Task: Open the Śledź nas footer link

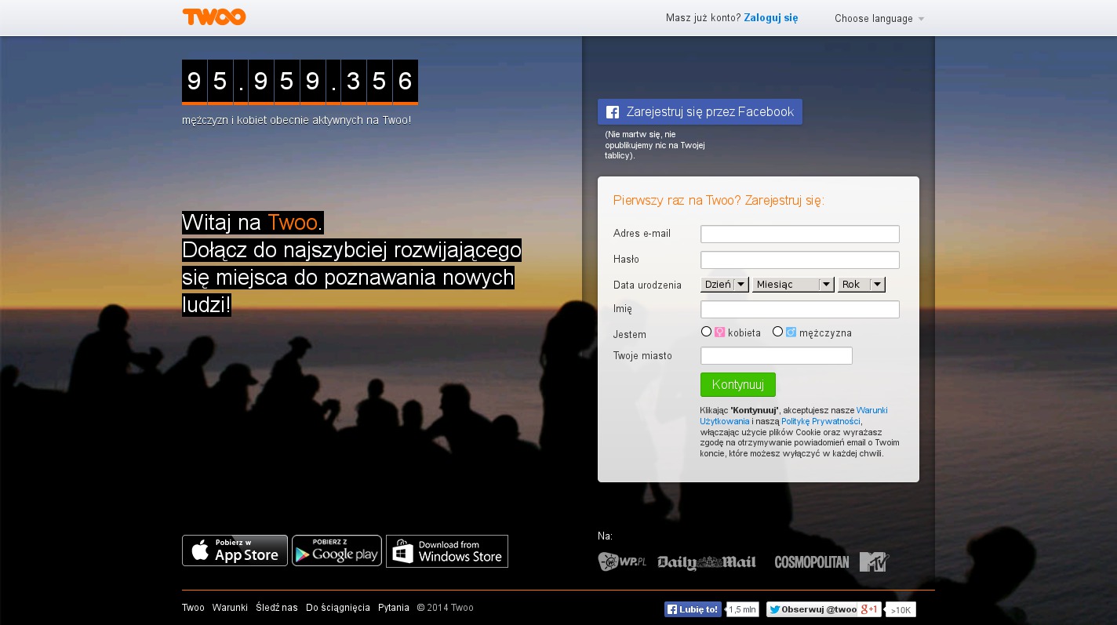Action: click(x=277, y=608)
